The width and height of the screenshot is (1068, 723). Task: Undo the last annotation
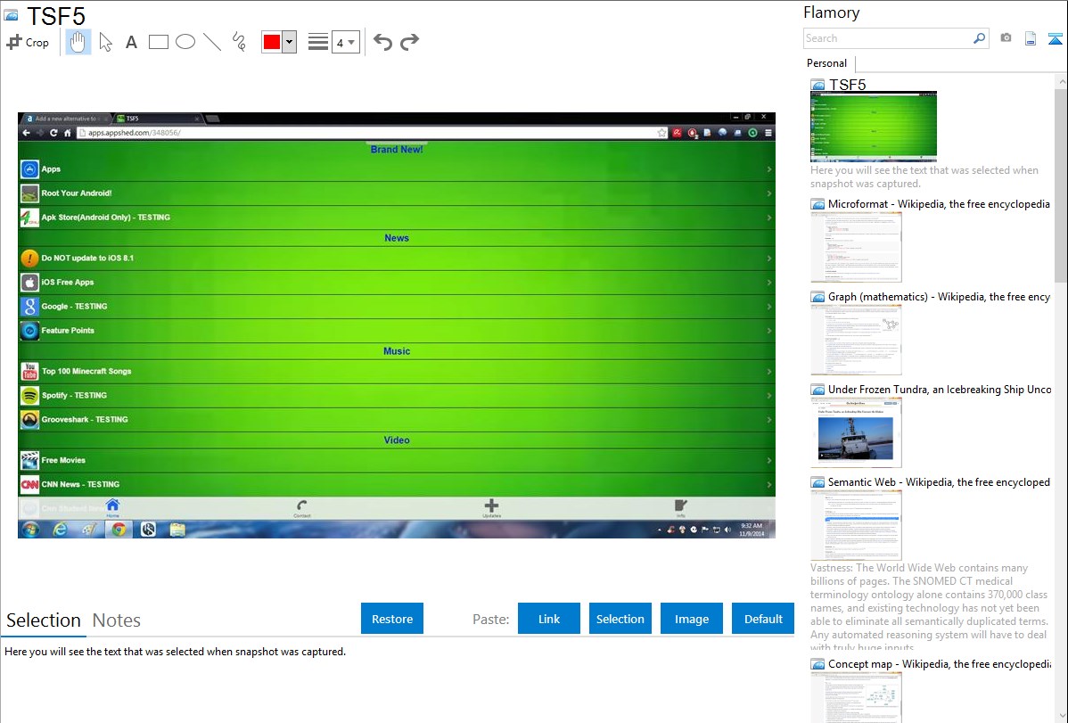pyautogui.click(x=382, y=42)
